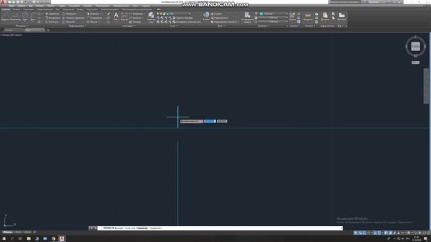The image size is (431, 242).
Task: Click the Растянуть (Stretch) tool
Action: 52,22
